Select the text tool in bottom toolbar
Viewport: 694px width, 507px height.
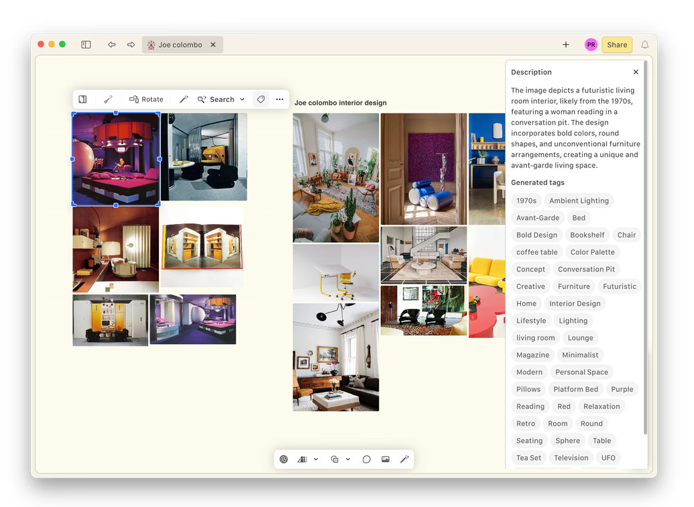[302, 459]
